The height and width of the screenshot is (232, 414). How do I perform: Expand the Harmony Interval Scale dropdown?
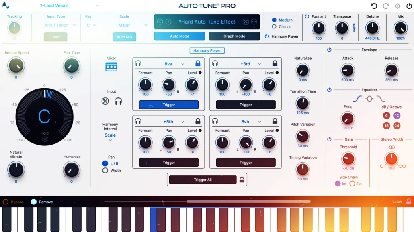point(110,137)
